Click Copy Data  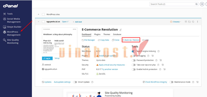point(103,40)
